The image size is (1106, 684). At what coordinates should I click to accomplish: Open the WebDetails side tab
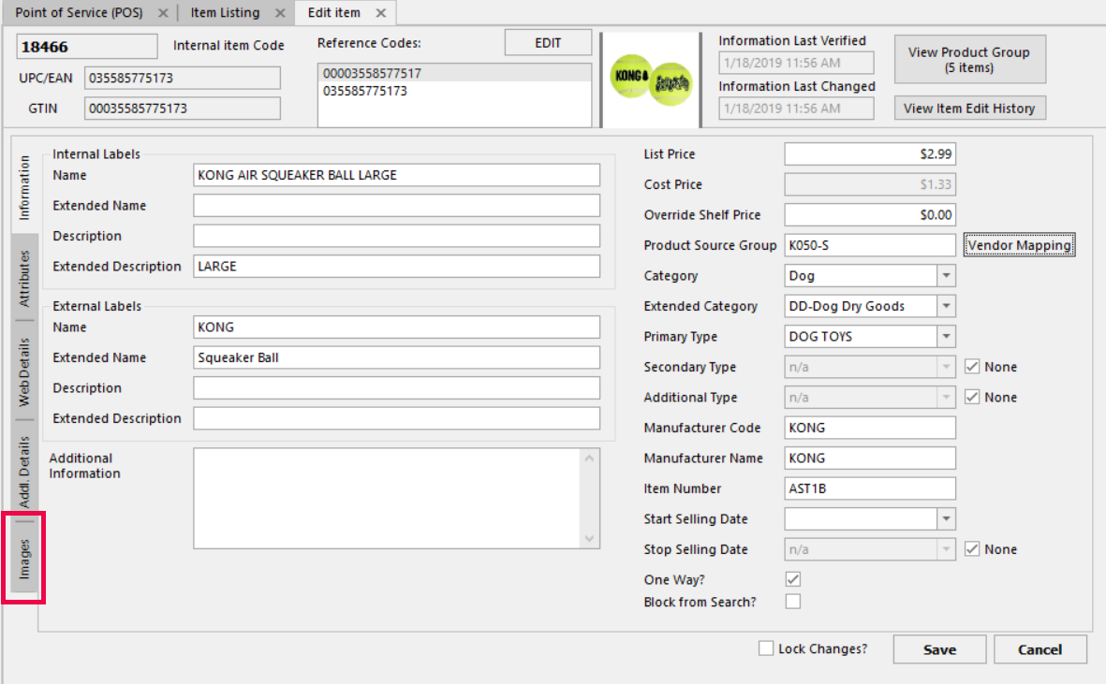coord(24,371)
